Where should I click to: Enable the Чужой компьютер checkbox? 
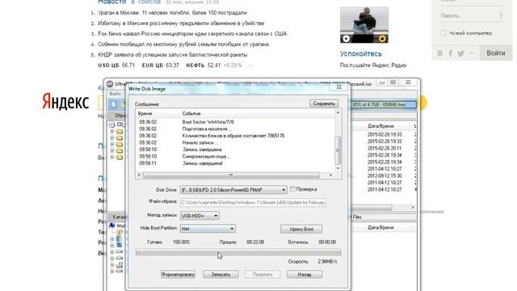[x=443, y=33]
